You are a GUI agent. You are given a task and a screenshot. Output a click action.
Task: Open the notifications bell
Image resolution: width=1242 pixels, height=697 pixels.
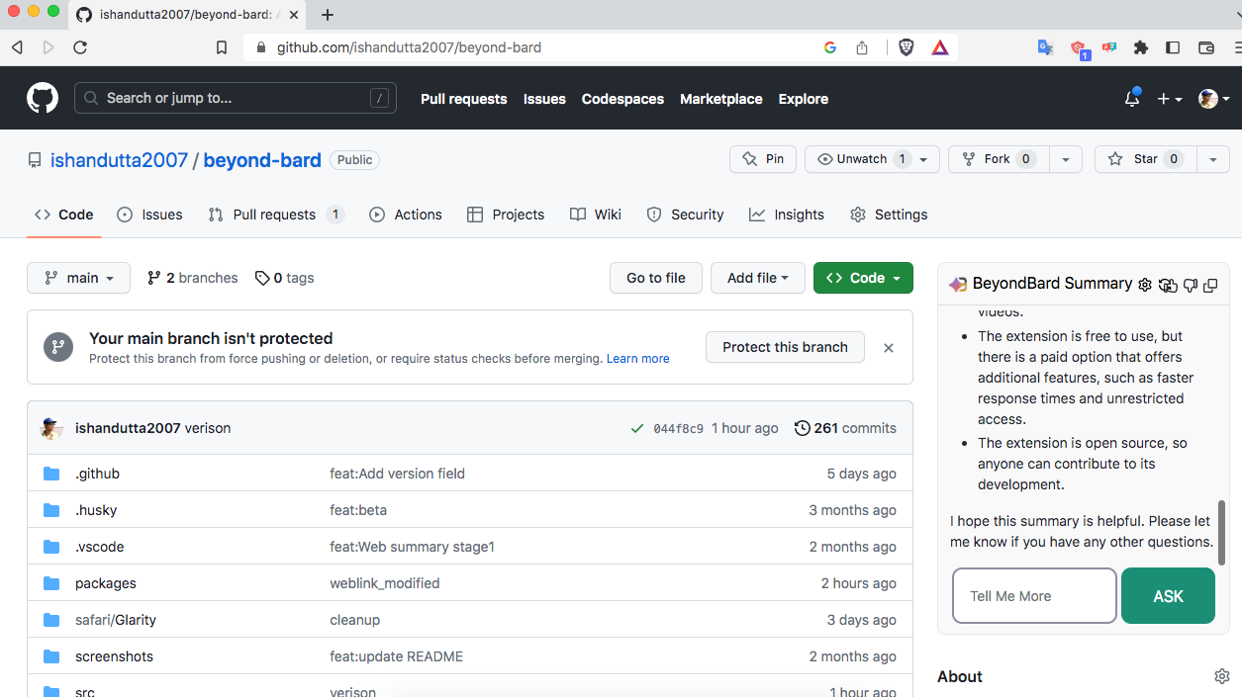click(x=1132, y=98)
